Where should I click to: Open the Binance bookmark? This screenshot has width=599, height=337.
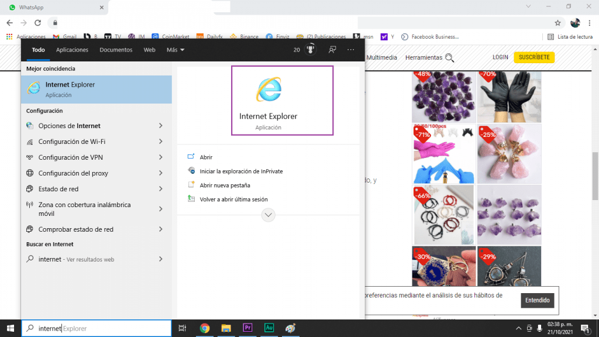tap(245, 37)
